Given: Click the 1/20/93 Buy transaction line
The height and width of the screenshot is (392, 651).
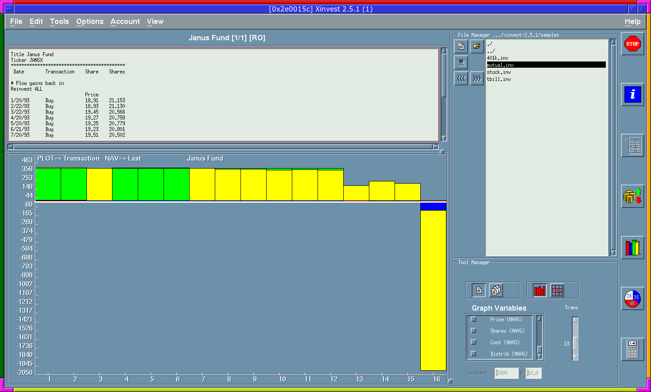Looking at the screenshot, I should [68, 100].
